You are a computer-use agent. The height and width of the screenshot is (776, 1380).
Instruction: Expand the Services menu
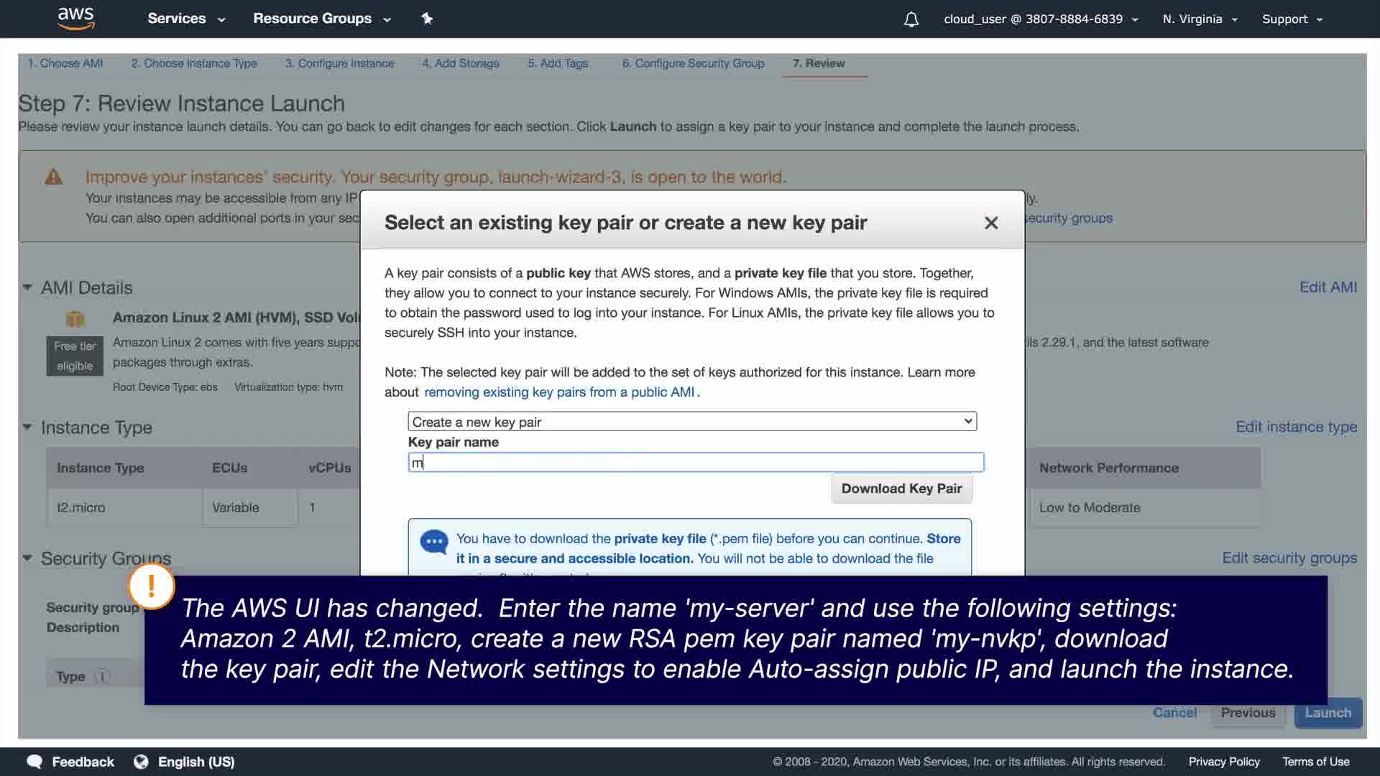186,19
